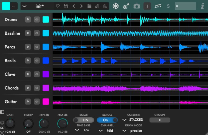Take a snapshot with camera icon

click(x=137, y=6)
